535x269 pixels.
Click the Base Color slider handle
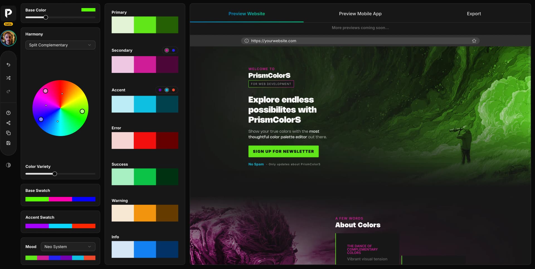click(46, 17)
